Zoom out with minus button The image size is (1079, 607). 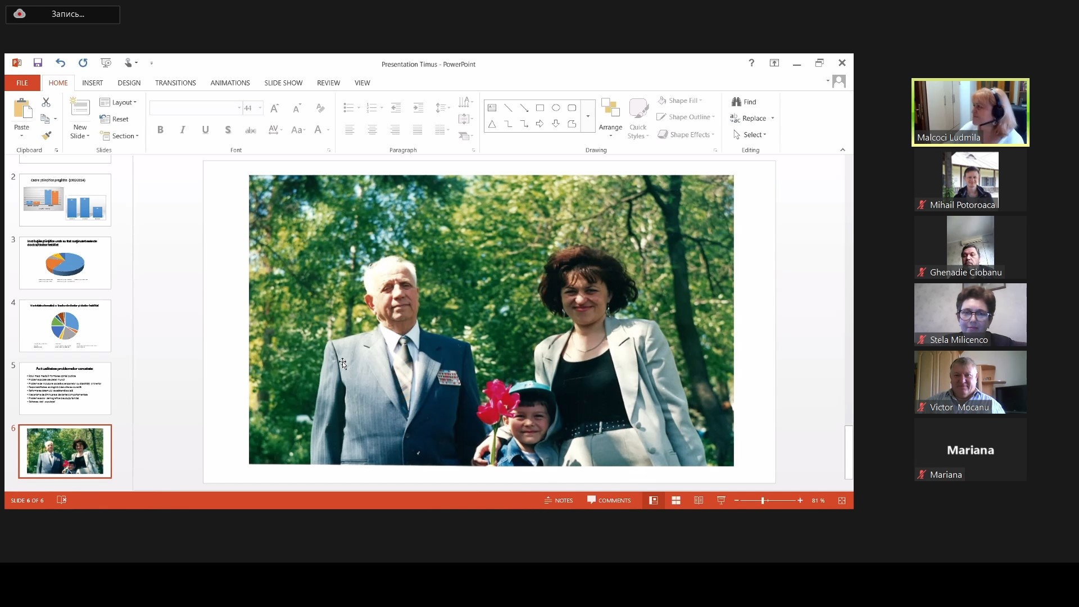(x=736, y=500)
